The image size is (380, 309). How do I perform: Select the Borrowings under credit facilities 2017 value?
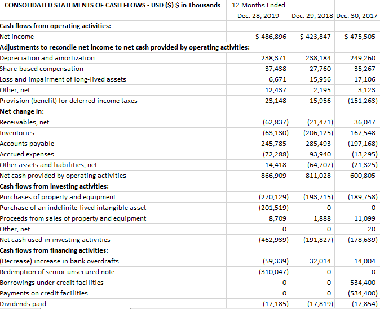[357, 283]
